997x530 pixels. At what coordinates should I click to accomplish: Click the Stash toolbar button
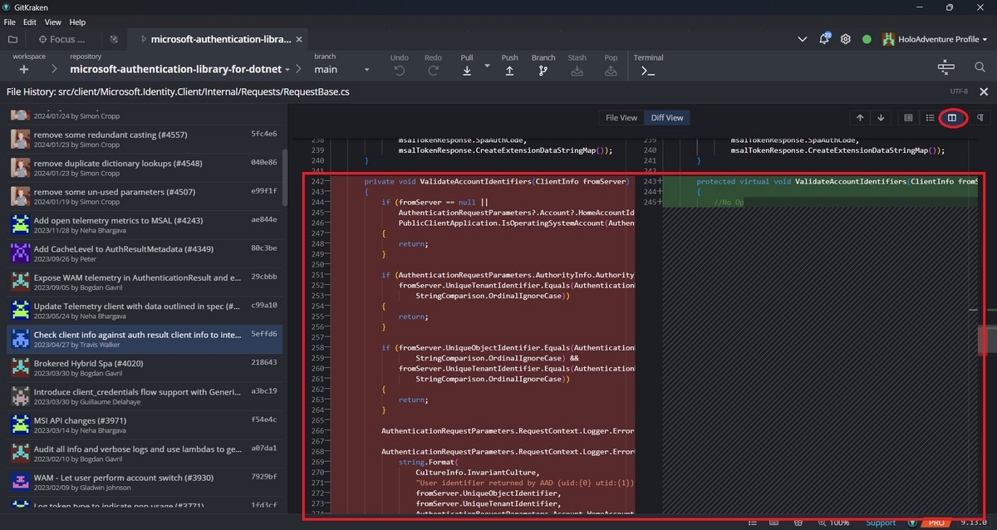click(577, 65)
